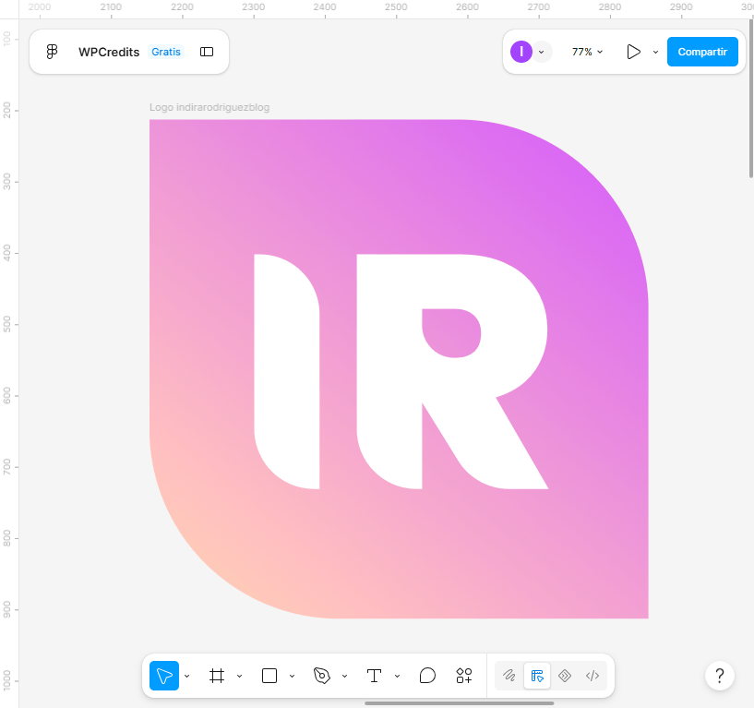754x708 pixels.
Task: Click the Gratis plan badge
Action: 166,52
